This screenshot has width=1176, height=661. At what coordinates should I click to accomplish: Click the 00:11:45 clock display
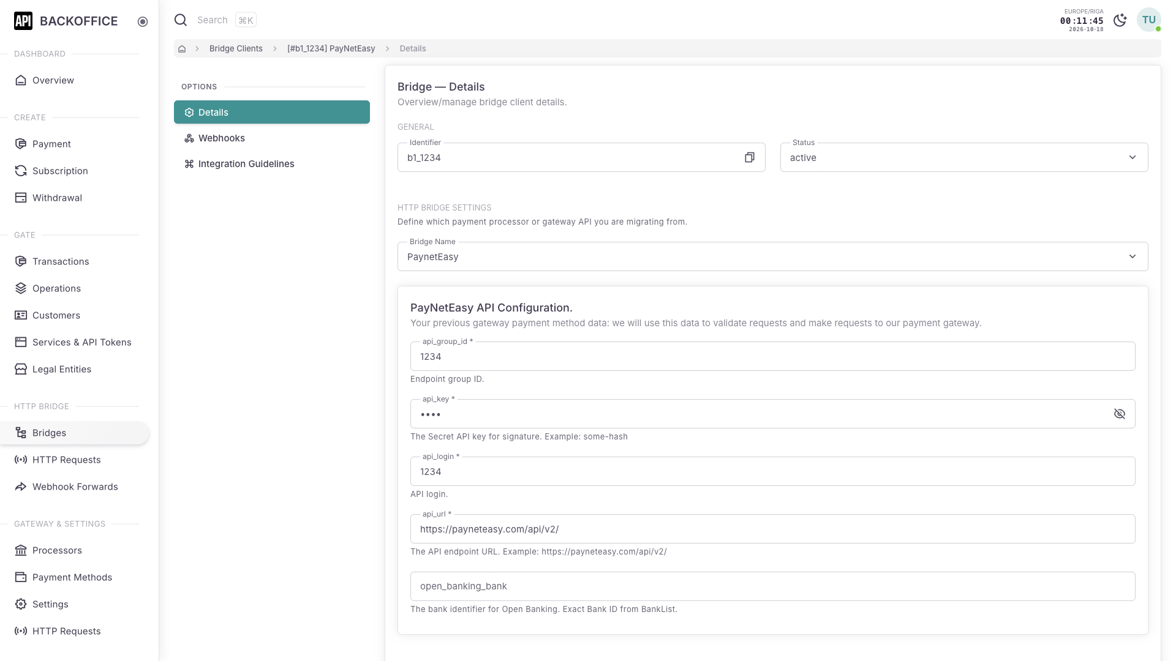[1082, 21]
